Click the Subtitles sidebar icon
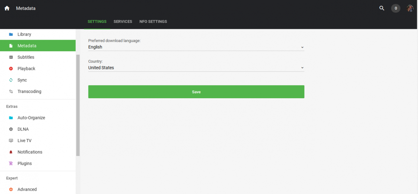Viewport: 418px width, 194px height. point(11,57)
